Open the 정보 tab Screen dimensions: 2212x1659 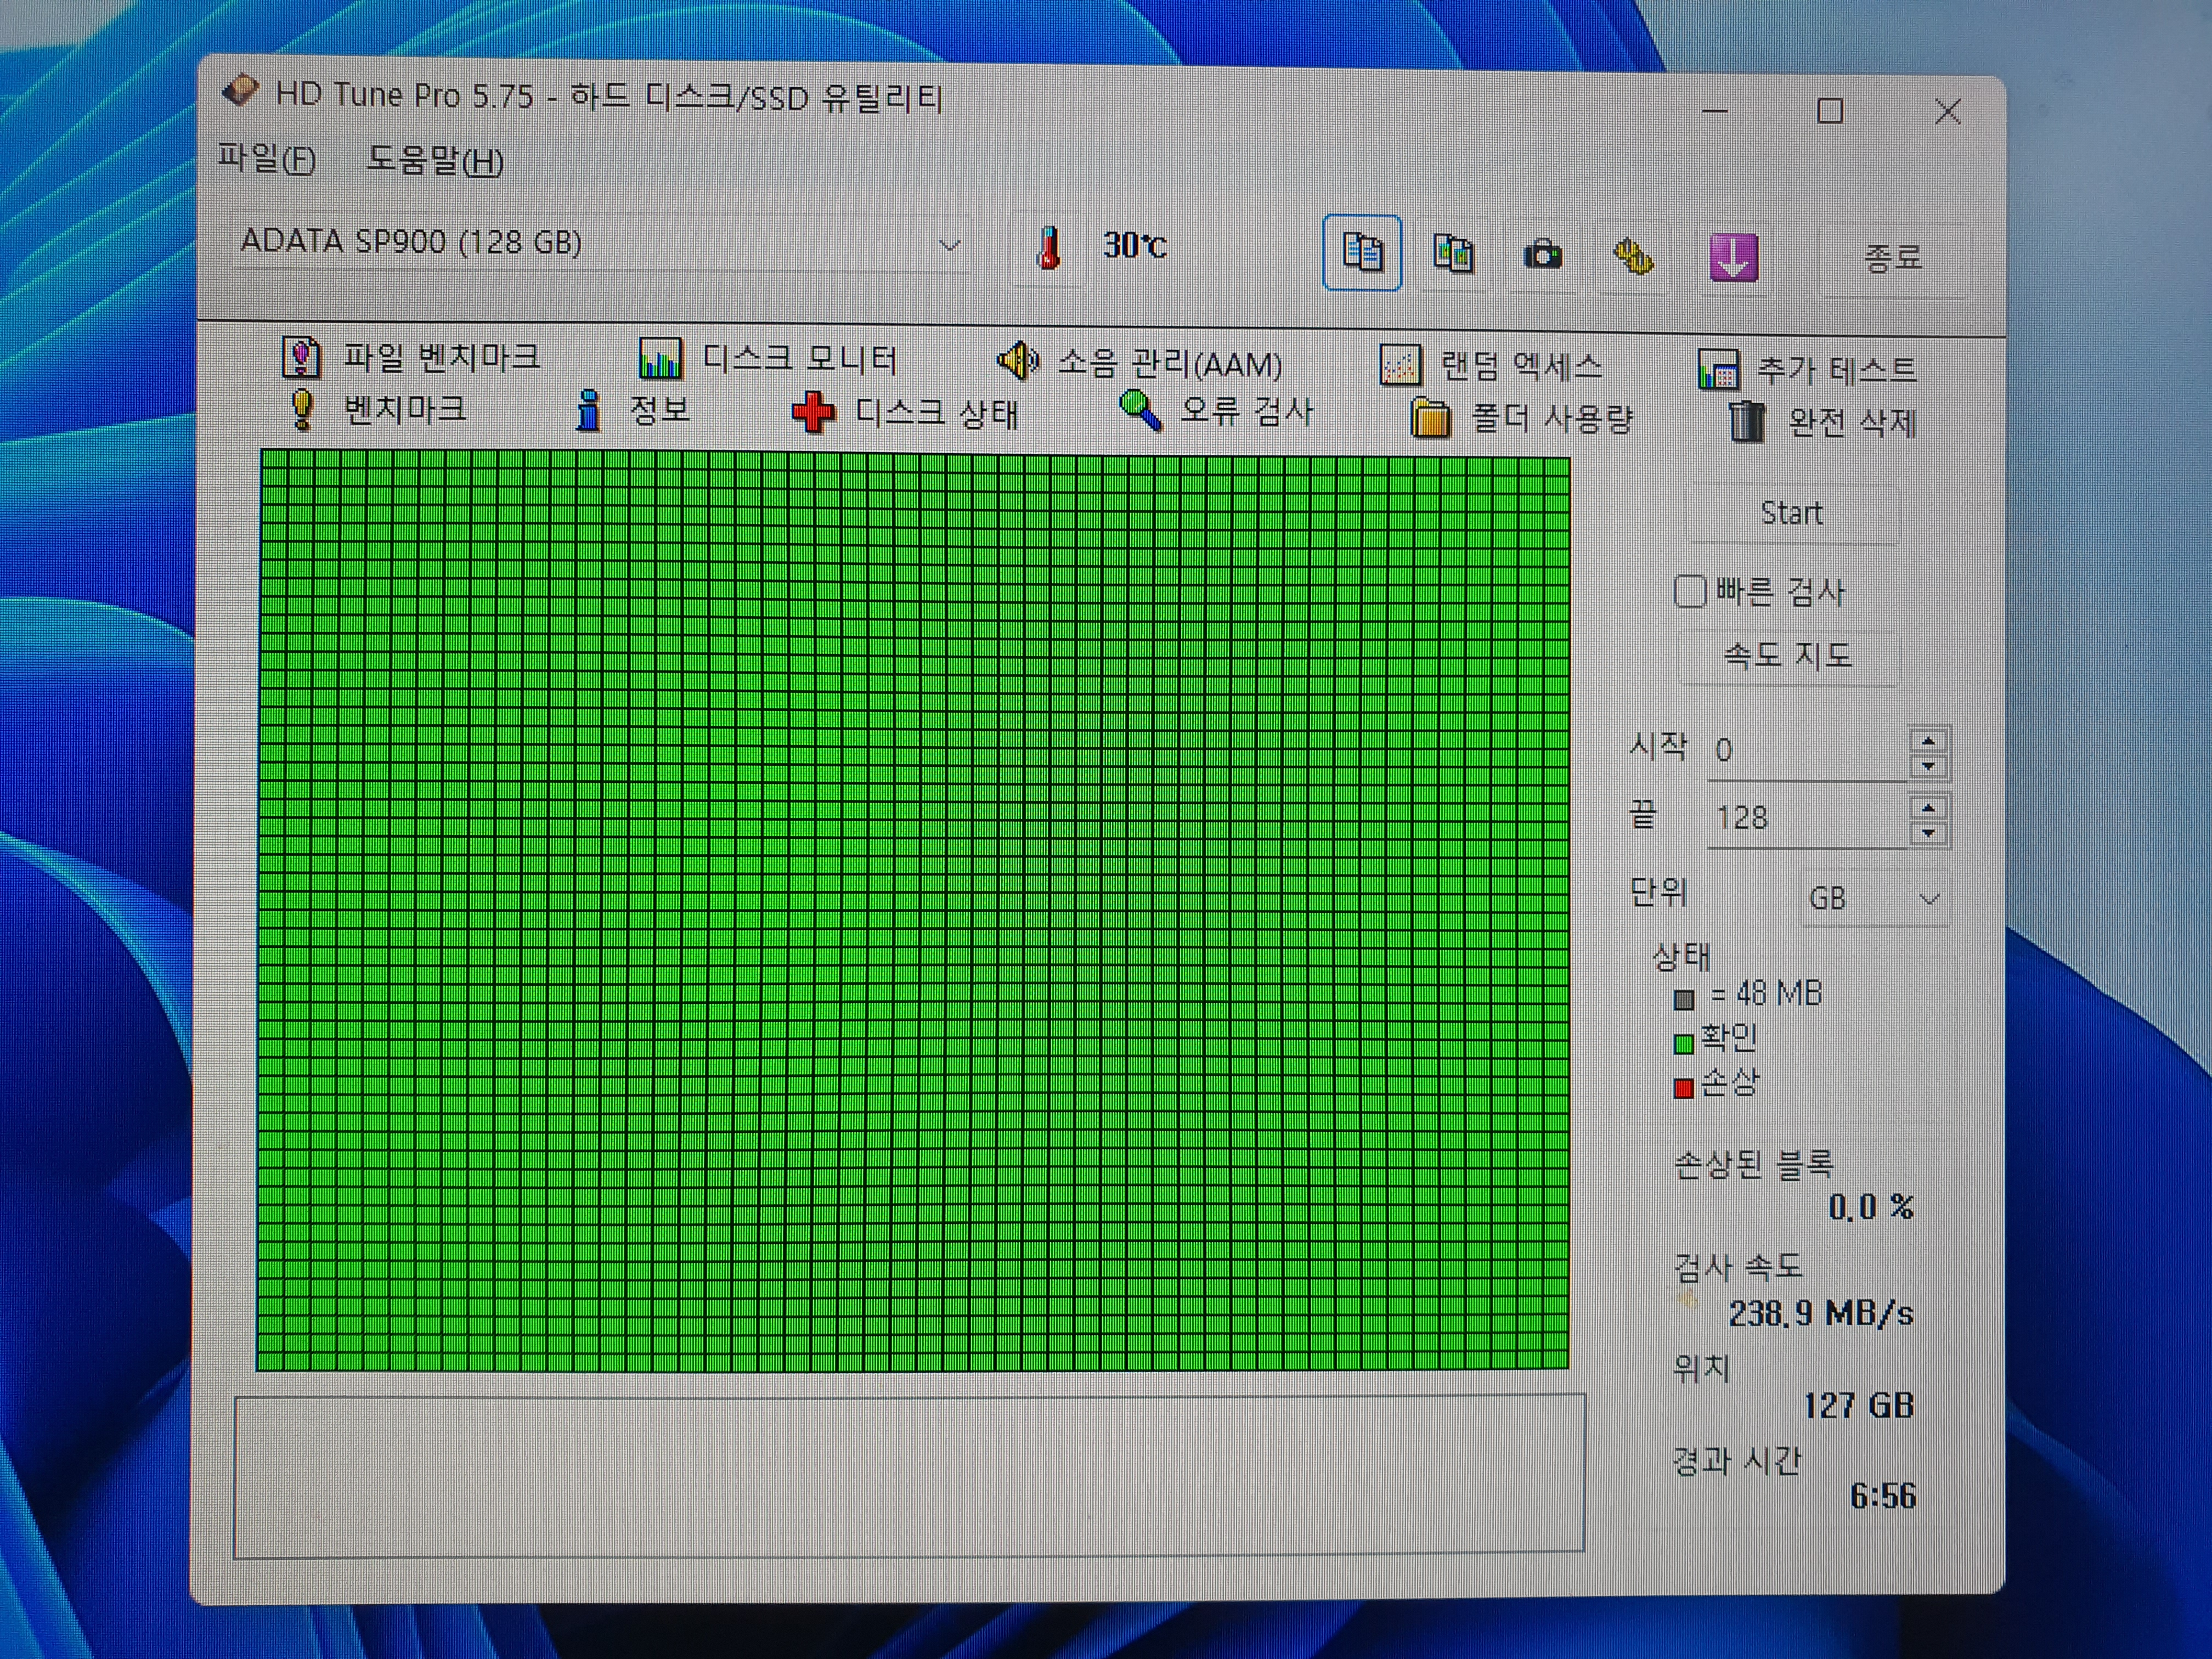pos(632,410)
